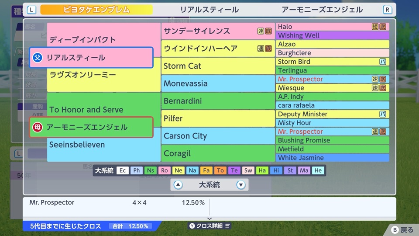Select サンデーサイレンス pedigree cell
419x236 pixels.
[x=218, y=31]
